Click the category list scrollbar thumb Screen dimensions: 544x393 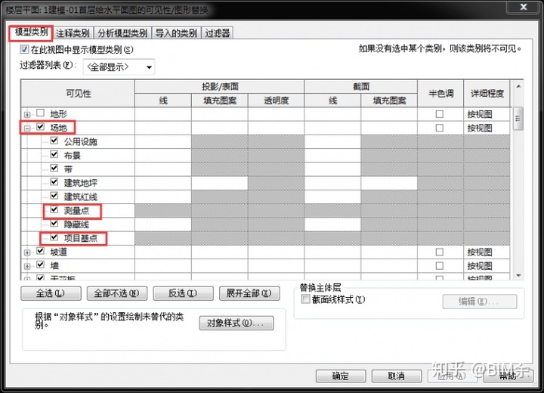518,119
